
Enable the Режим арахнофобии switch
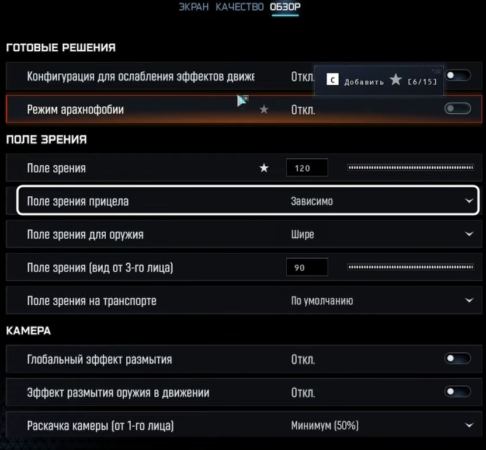point(457,109)
